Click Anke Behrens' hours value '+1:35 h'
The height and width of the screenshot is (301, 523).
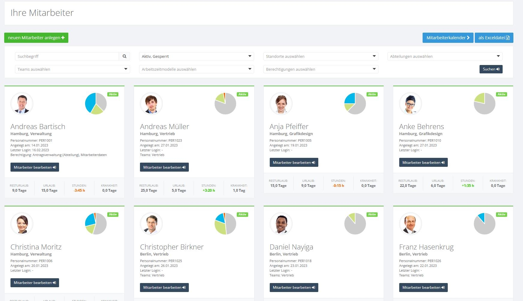click(468, 186)
